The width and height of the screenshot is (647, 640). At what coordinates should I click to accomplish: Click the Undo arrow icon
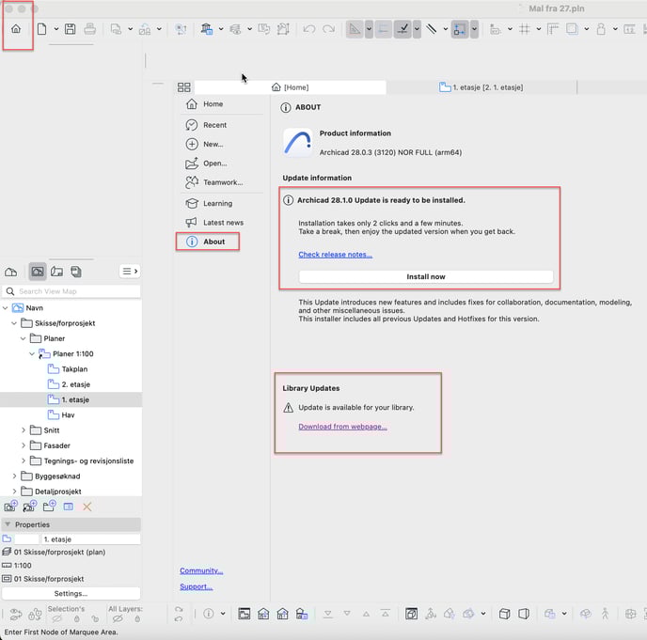coord(309,29)
